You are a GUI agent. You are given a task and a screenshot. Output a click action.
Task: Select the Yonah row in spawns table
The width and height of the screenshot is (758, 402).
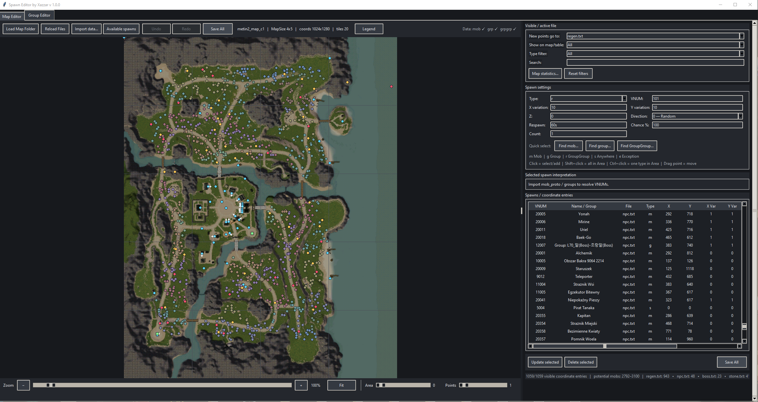click(x=634, y=214)
